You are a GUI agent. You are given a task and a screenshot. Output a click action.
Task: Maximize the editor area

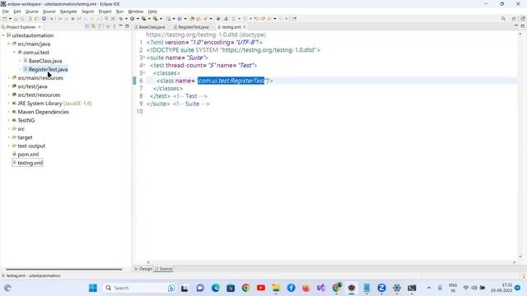(x=523, y=26)
